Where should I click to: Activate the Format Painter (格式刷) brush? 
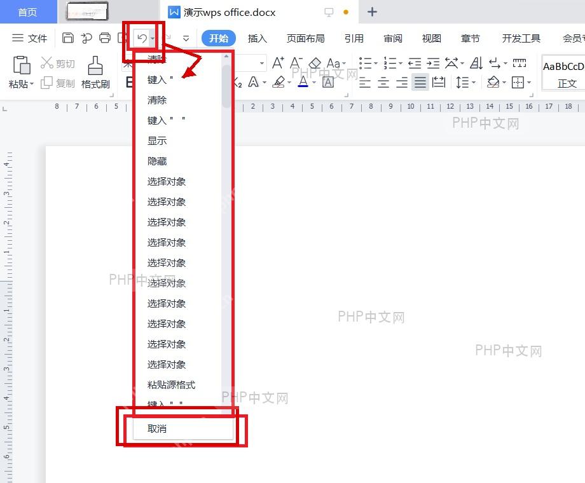click(x=95, y=65)
